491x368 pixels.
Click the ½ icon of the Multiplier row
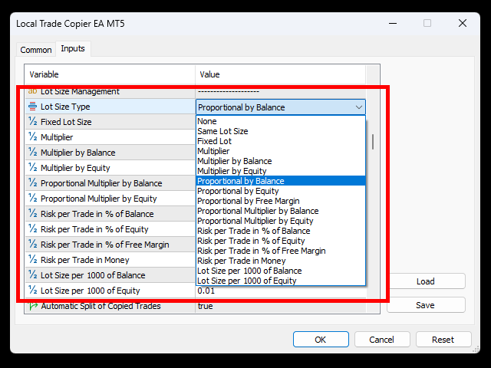(33, 136)
